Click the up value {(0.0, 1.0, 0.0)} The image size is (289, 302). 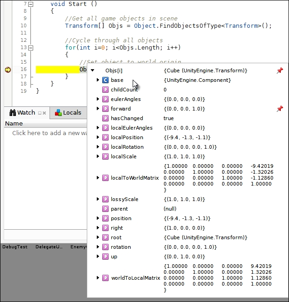[184, 257]
